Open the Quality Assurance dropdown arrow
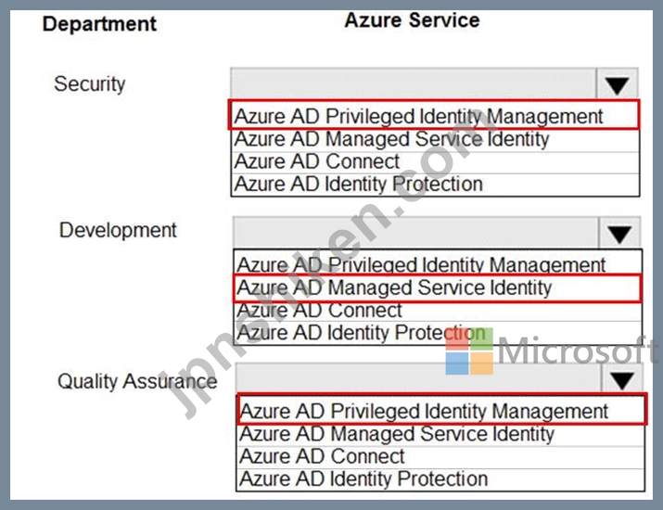Viewport: 663px width, 510px height. point(622,379)
